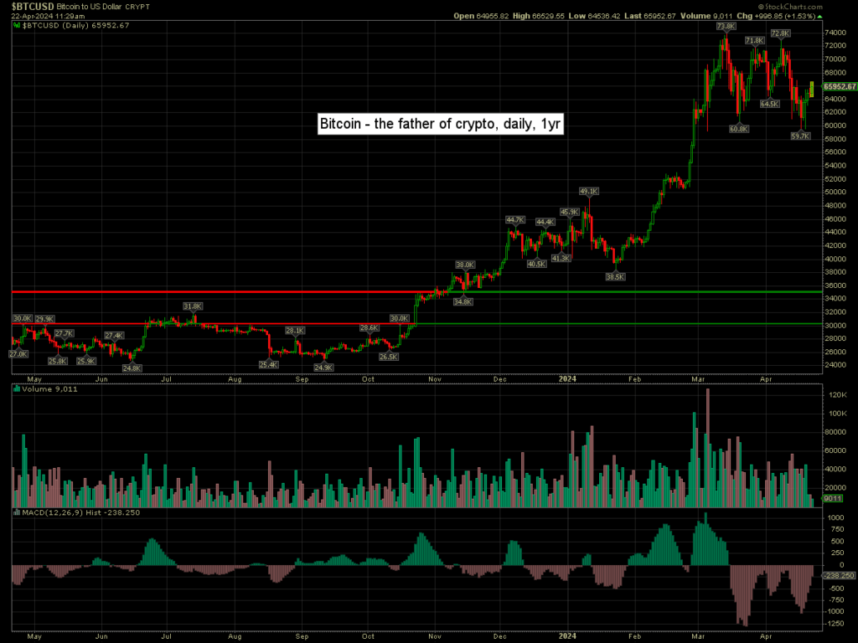Image resolution: width=858 pixels, height=643 pixels.
Task: Click the MACD histogram legend icon
Action: pyautogui.click(x=16, y=511)
